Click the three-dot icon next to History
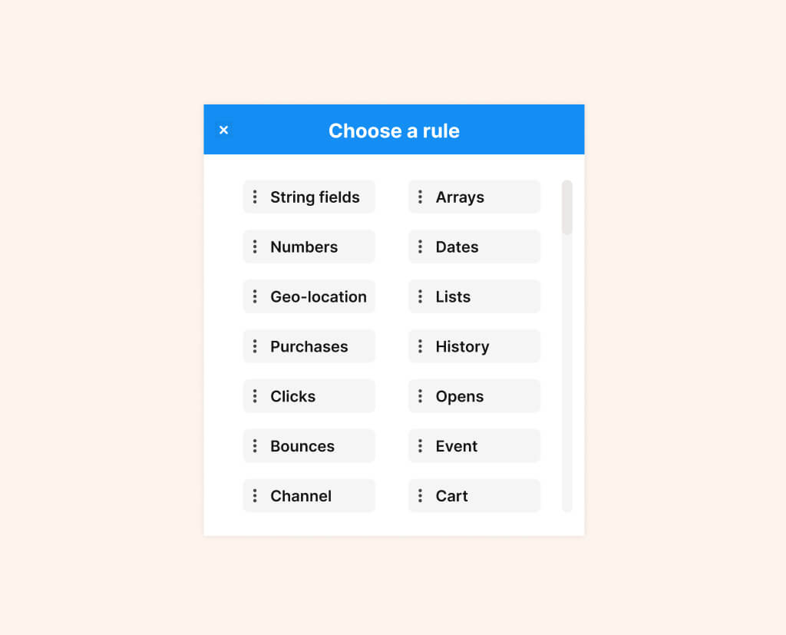Viewport: 786px width, 635px height. (420, 346)
